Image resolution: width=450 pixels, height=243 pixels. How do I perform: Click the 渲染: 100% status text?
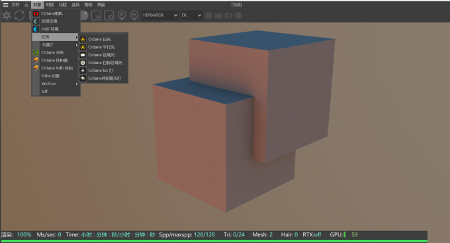16,234
